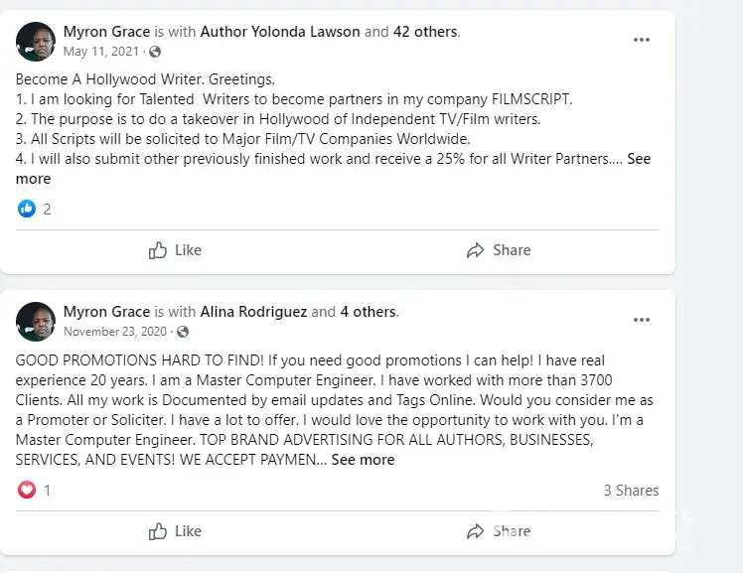Share the Good Promotions post

point(499,531)
